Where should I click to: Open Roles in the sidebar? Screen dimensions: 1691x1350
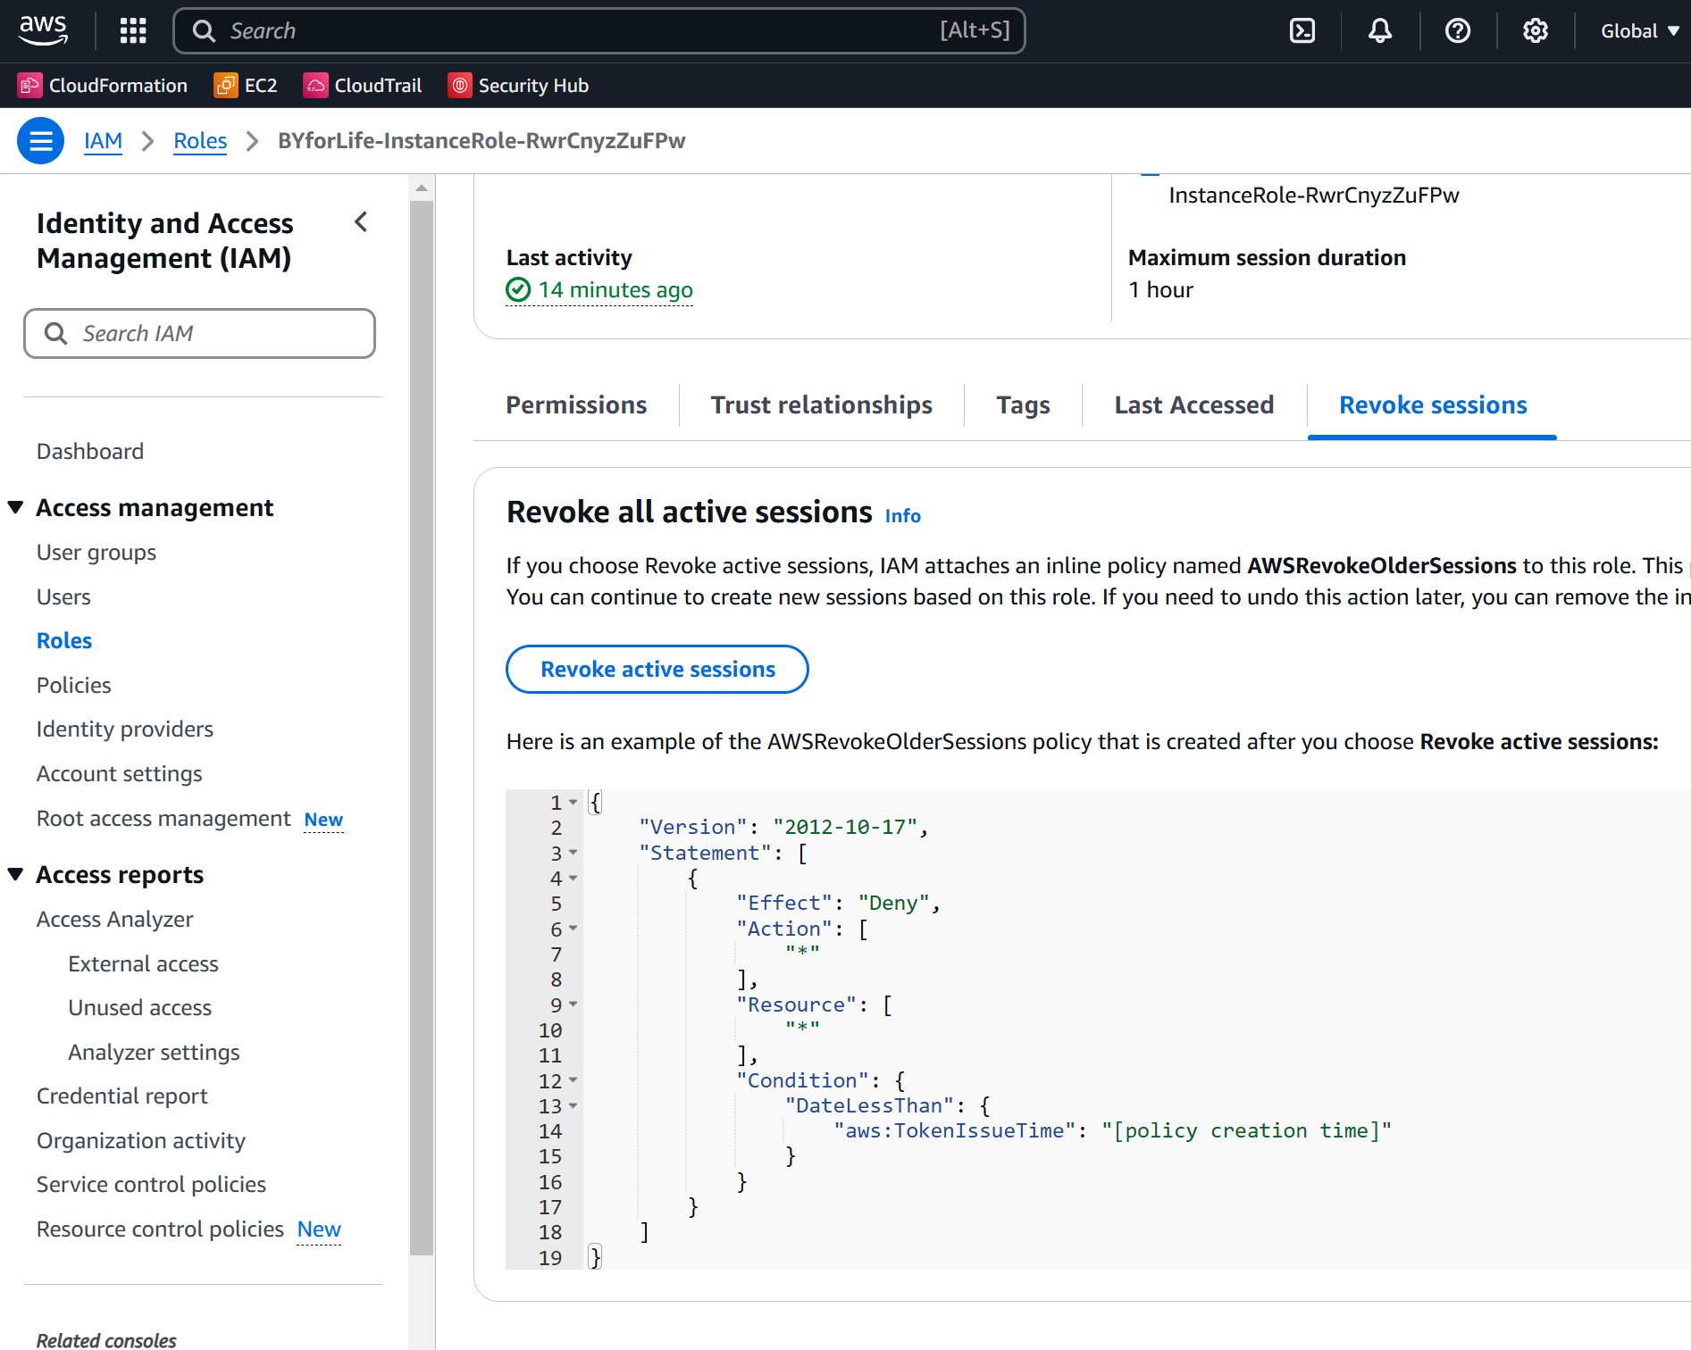64,641
